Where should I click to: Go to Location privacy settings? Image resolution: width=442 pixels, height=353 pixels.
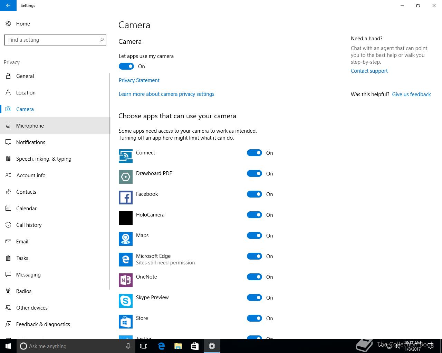(55, 92)
